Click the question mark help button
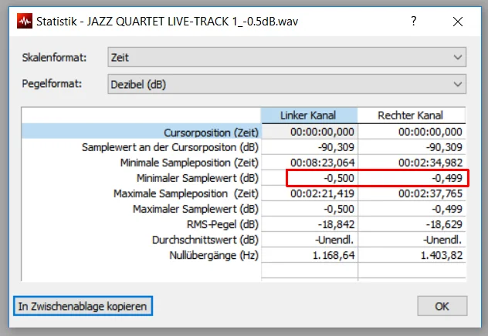 pyautogui.click(x=414, y=21)
